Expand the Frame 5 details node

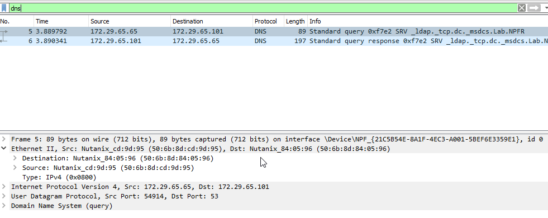tap(3, 139)
